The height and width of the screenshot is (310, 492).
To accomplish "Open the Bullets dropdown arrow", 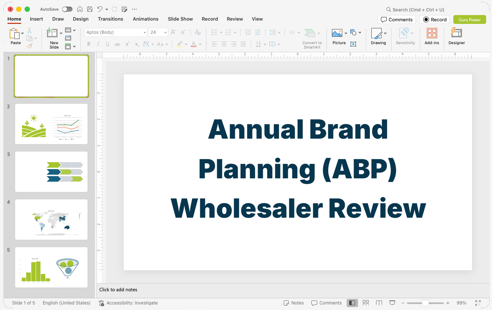I will coord(221,33).
